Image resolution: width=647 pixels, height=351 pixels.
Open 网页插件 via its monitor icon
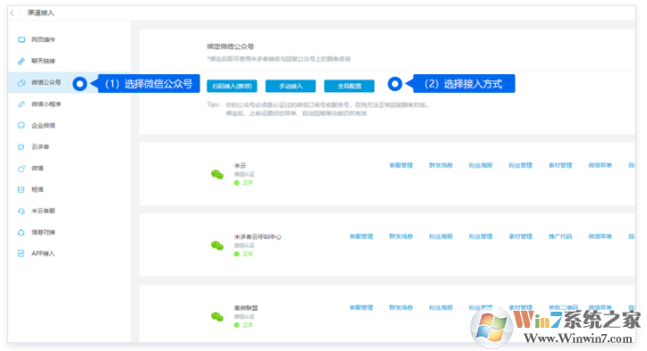21,39
